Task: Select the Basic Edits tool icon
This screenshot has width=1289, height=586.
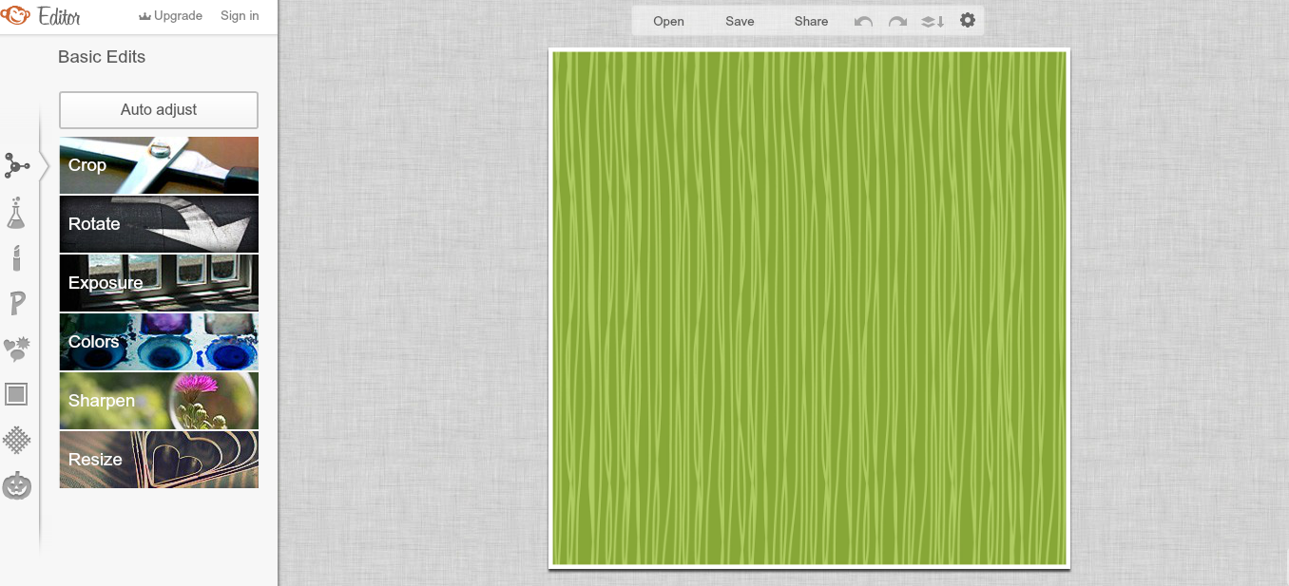Action: [x=15, y=165]
